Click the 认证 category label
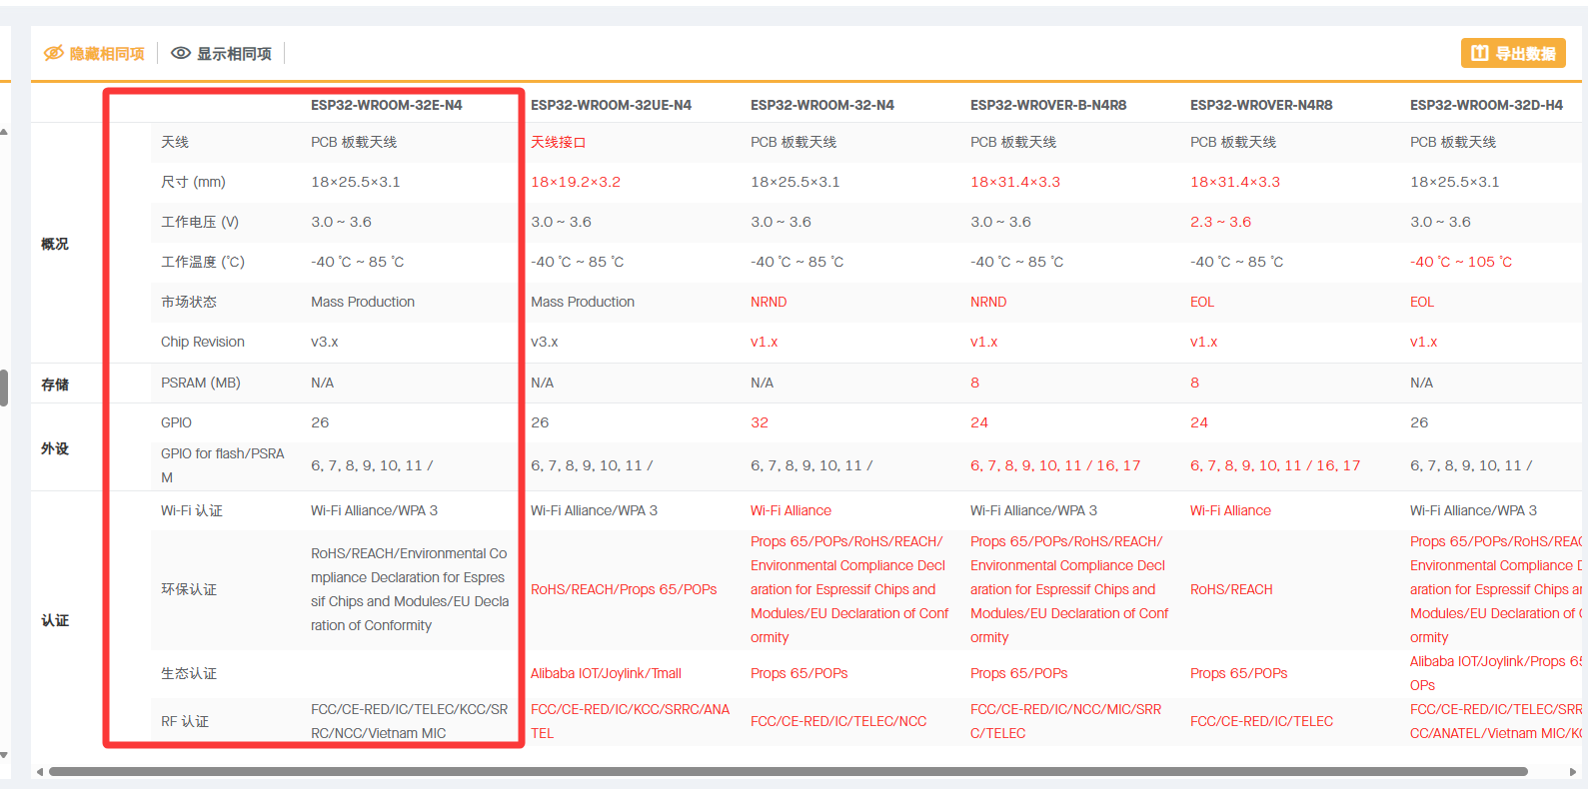1588x789 pixels. tap(55, 620)
